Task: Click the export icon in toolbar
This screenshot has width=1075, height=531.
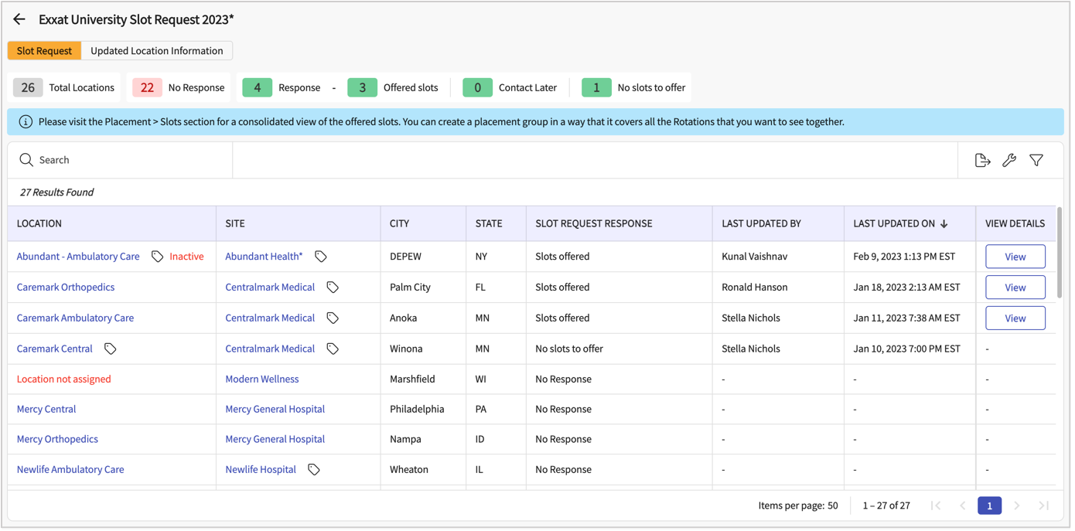Action: point(982,160)
